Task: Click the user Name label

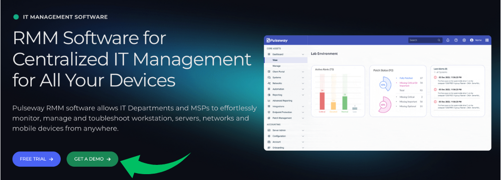Action: [x=478, y=40]
